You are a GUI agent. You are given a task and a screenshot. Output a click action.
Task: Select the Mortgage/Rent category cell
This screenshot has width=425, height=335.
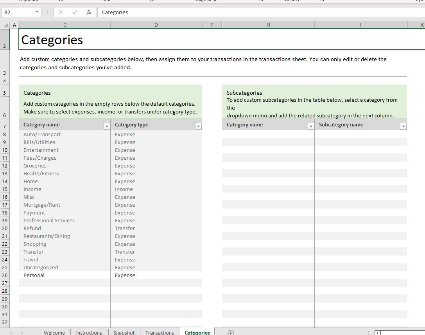(x=65, y=205)
